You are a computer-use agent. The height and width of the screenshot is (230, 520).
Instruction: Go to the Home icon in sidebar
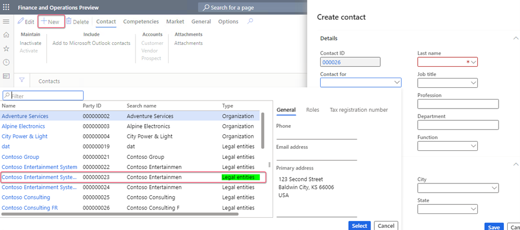(x=6, y=35)
